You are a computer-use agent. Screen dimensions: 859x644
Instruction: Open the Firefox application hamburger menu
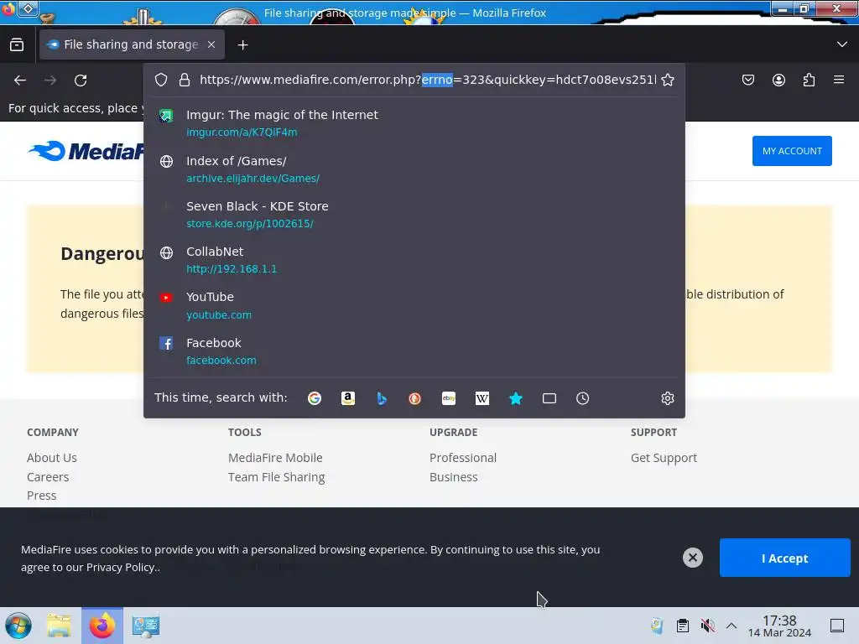(839, 80)
